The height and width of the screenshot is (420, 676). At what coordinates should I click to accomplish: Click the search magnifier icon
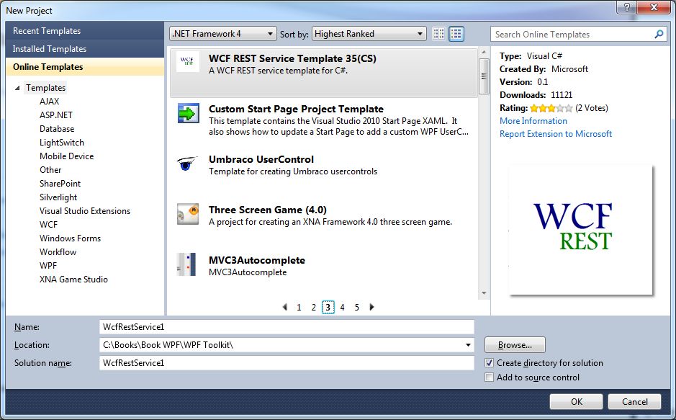[x=659, y=34]
